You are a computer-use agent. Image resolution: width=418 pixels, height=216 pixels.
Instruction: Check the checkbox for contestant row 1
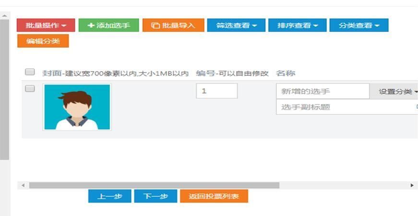coord(30,88)
